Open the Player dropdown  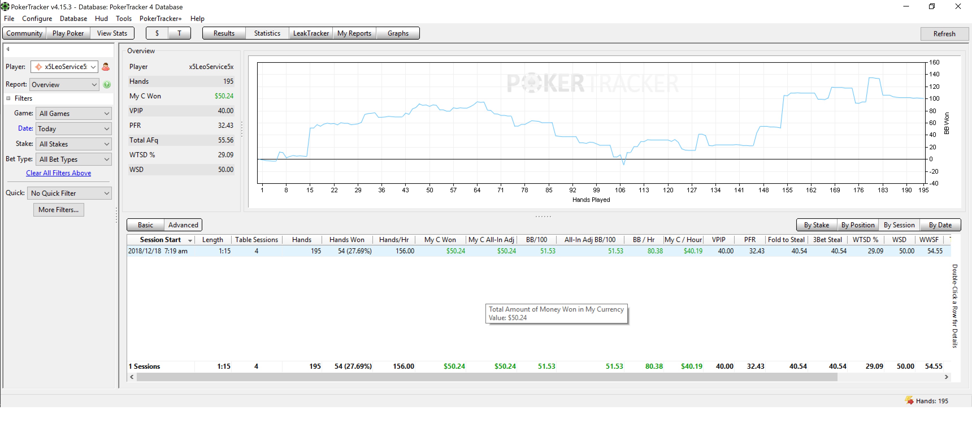(64, 67)
